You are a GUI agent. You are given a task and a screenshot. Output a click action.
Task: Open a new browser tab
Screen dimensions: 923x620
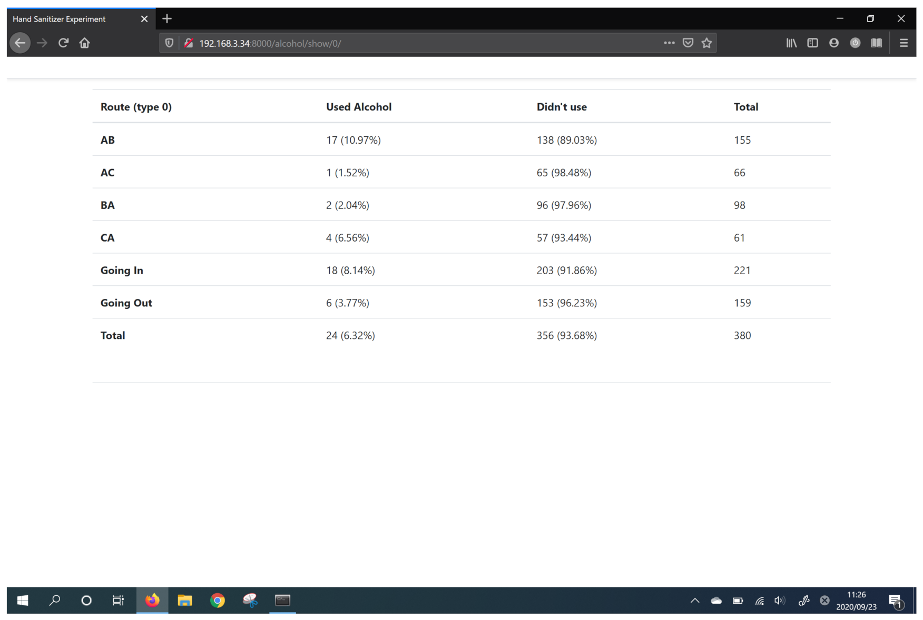pos(167,18)
